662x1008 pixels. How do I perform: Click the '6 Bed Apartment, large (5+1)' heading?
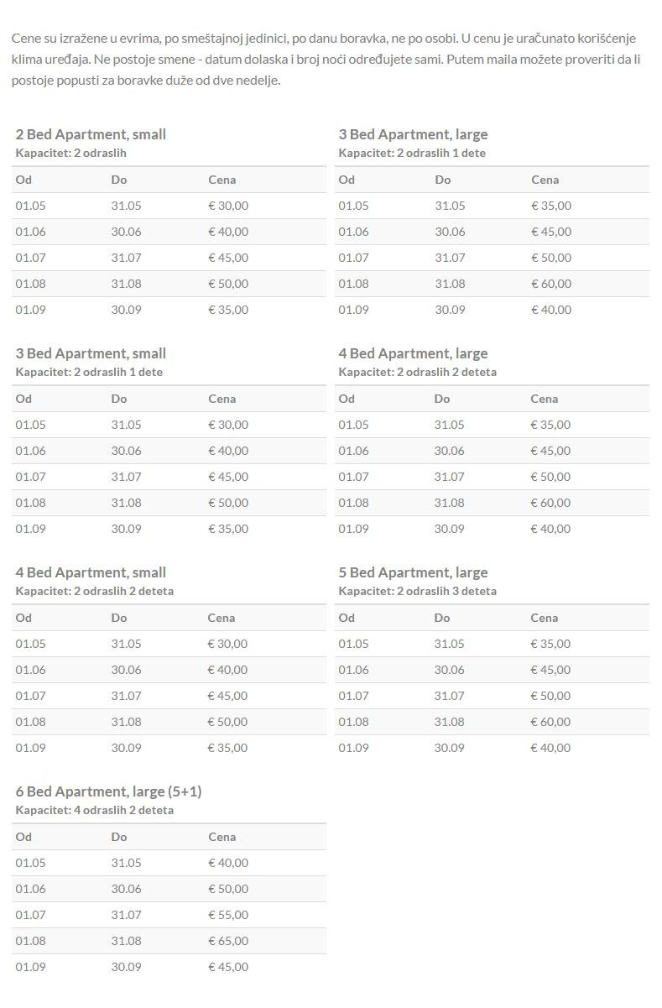tap(108, 791)
